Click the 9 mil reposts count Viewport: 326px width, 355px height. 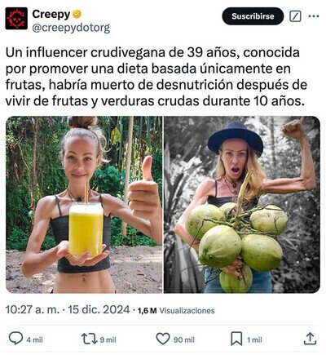point(108,339)
